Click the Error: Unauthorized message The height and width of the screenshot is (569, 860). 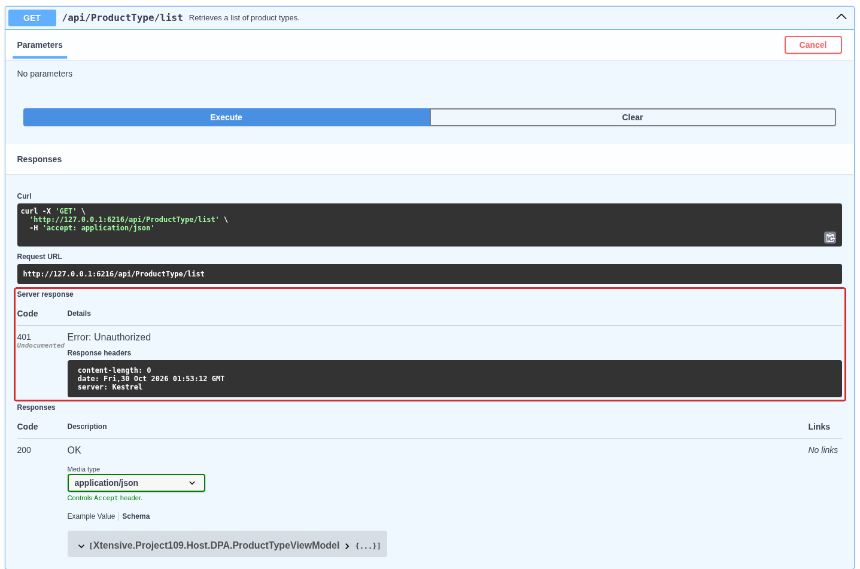(x=109, y=337)
